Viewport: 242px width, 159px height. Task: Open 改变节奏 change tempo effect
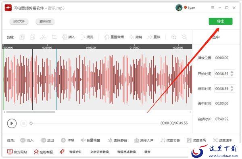tap(170, 140)
